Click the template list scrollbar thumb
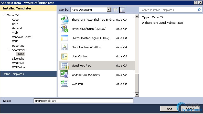The height and width of the screenshot is (114, 203). (137, 83)
